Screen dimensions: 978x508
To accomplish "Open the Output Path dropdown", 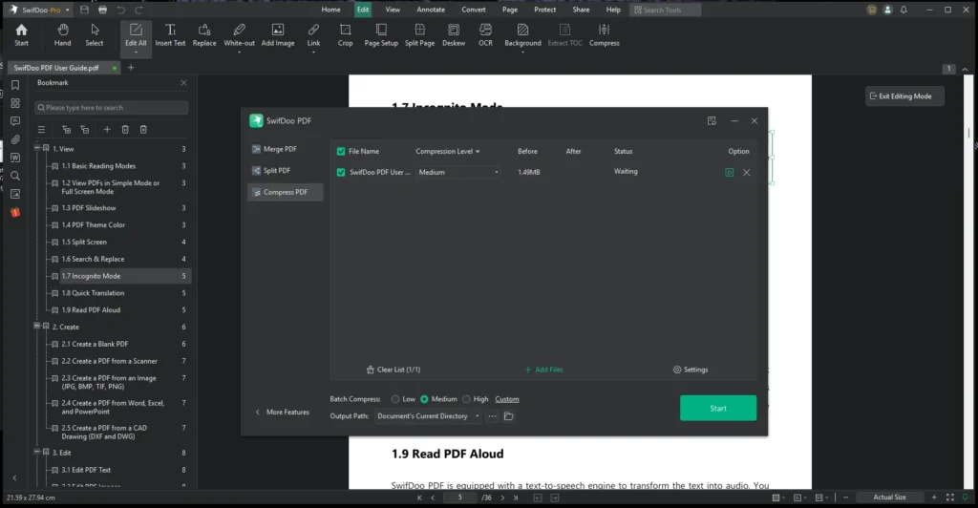I will coord(428,415).
